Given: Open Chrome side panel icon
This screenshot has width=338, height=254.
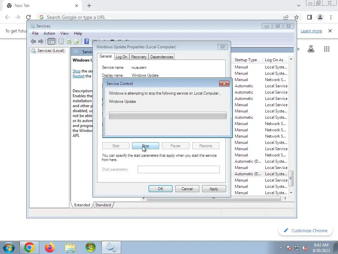Looking at the screenshot, I should [x=310, y=17].
